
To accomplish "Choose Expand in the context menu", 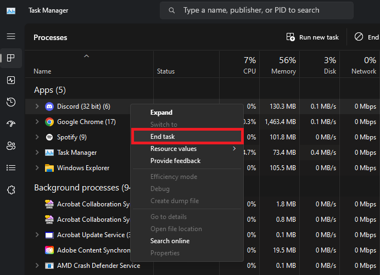I will tap(187, 113).
